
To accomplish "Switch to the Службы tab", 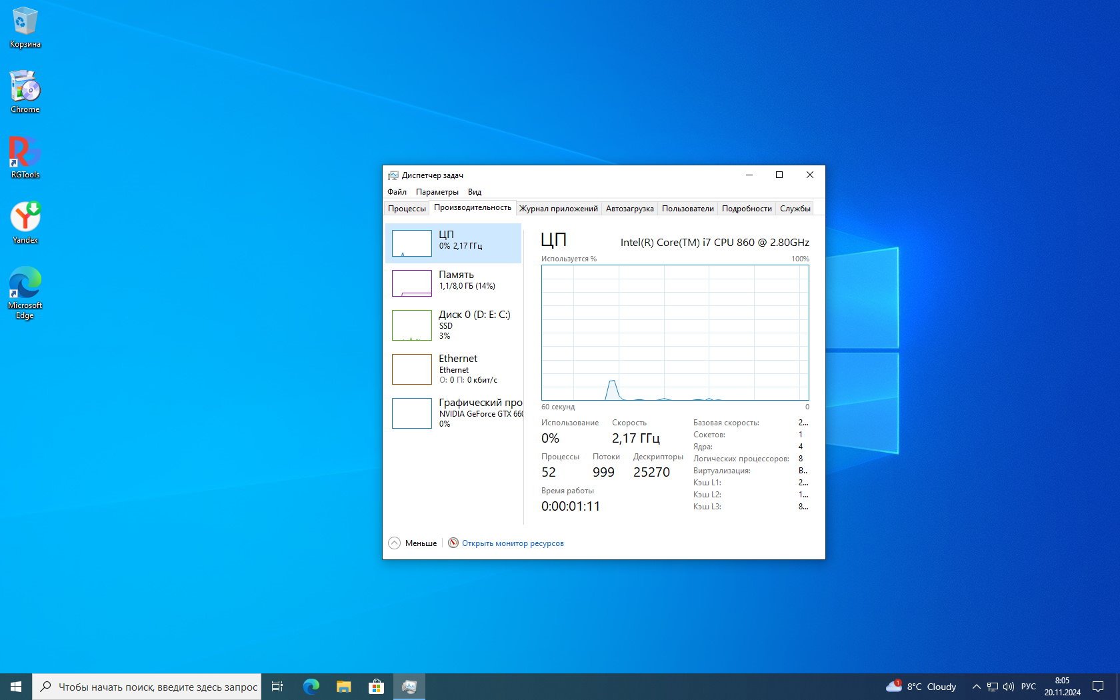I will click(x=795, y=209).
